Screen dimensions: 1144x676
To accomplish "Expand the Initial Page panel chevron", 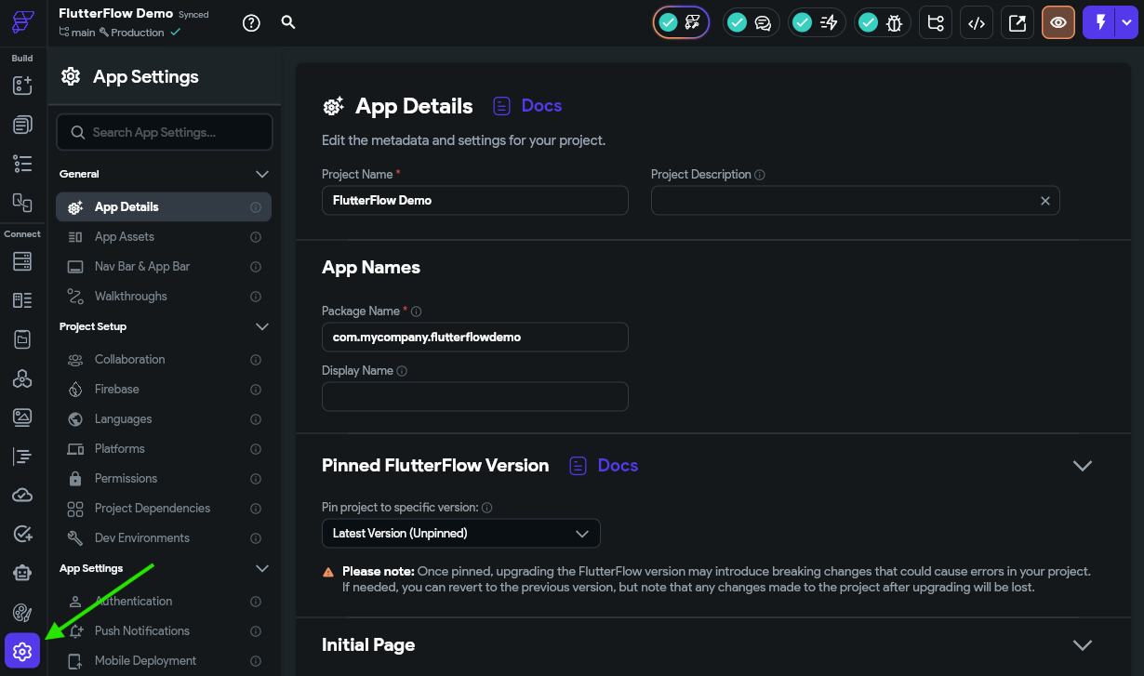I will click(1083, 645).
